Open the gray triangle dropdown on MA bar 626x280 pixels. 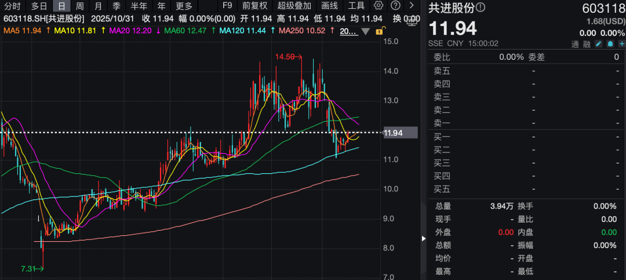366,31
